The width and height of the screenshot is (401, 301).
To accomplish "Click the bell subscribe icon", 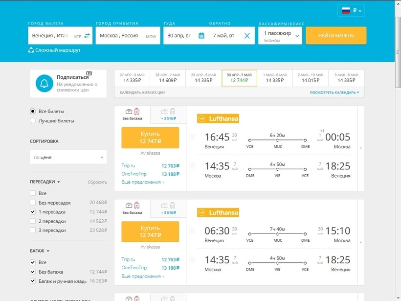I will 44,84.
